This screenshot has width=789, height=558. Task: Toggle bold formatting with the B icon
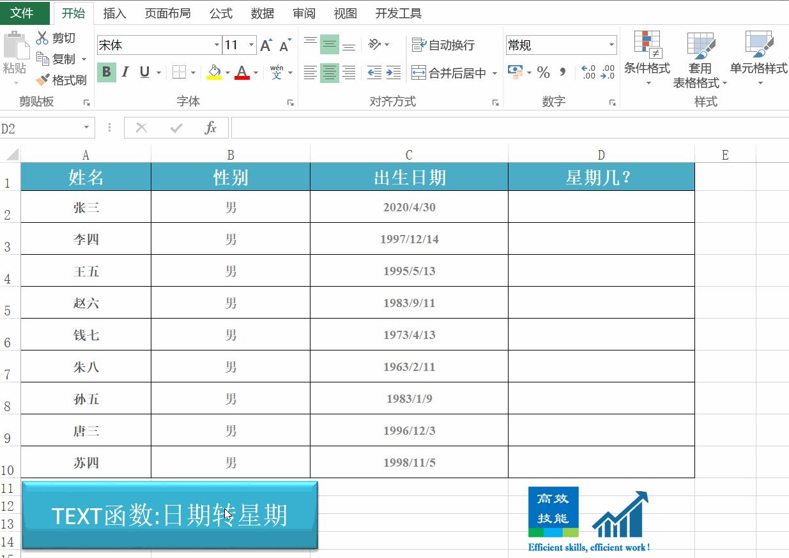pos(105,72)
